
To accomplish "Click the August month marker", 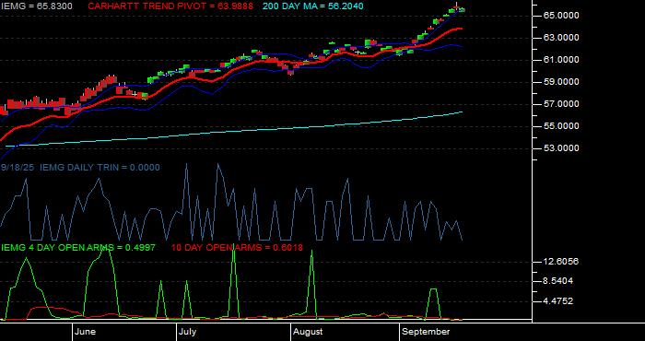I will coord(308,332).
